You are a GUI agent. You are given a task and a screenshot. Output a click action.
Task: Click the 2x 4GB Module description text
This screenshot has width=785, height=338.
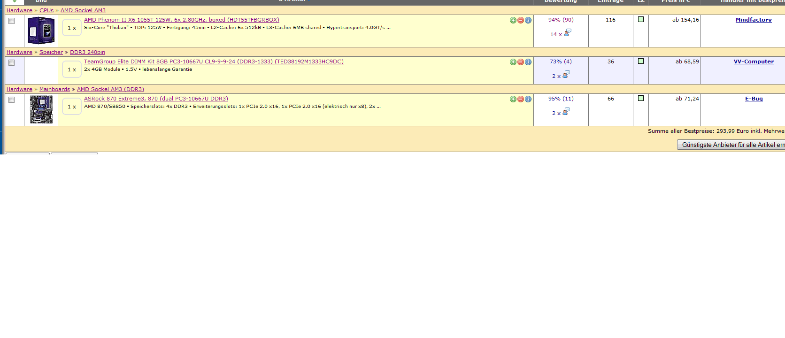pos(138,69)
